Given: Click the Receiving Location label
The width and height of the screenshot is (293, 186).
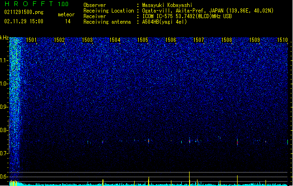Looking at the screenshot, I should point(109,11).
